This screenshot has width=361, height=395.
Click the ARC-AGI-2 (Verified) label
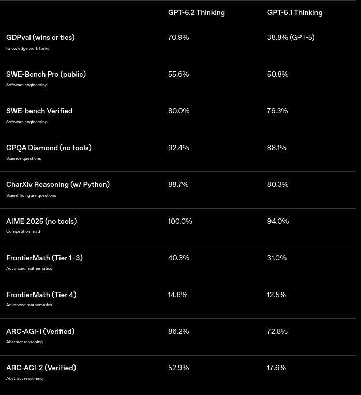(x=41, y=368)
